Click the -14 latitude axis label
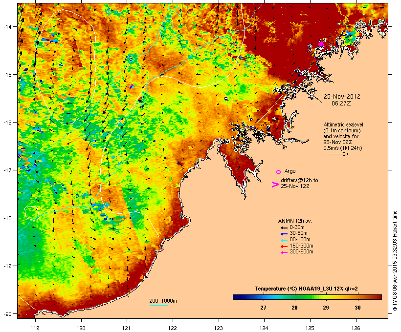 6,26
